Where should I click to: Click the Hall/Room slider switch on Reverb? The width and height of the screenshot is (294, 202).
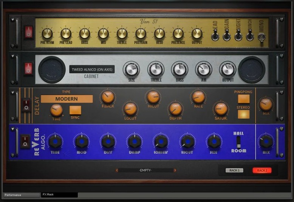(238, 142)
